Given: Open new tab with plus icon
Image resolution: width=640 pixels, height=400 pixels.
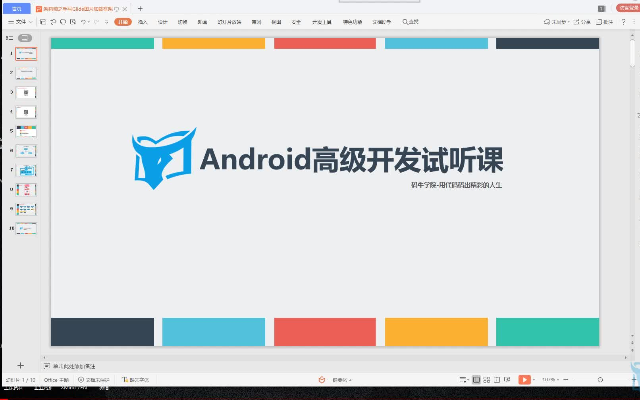Looking at the screenshot, I should point(140,9).
